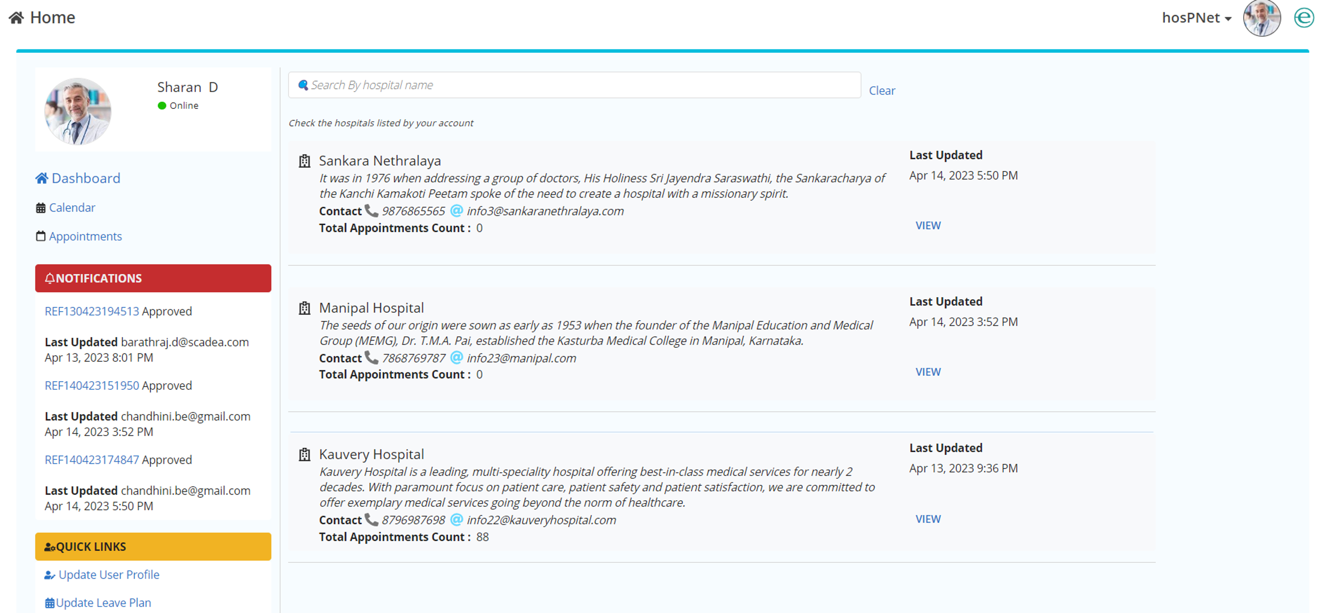
Task: Click the Manipal Hospital email @ icon
Action: pyautogui.click(x=456, y=357)
